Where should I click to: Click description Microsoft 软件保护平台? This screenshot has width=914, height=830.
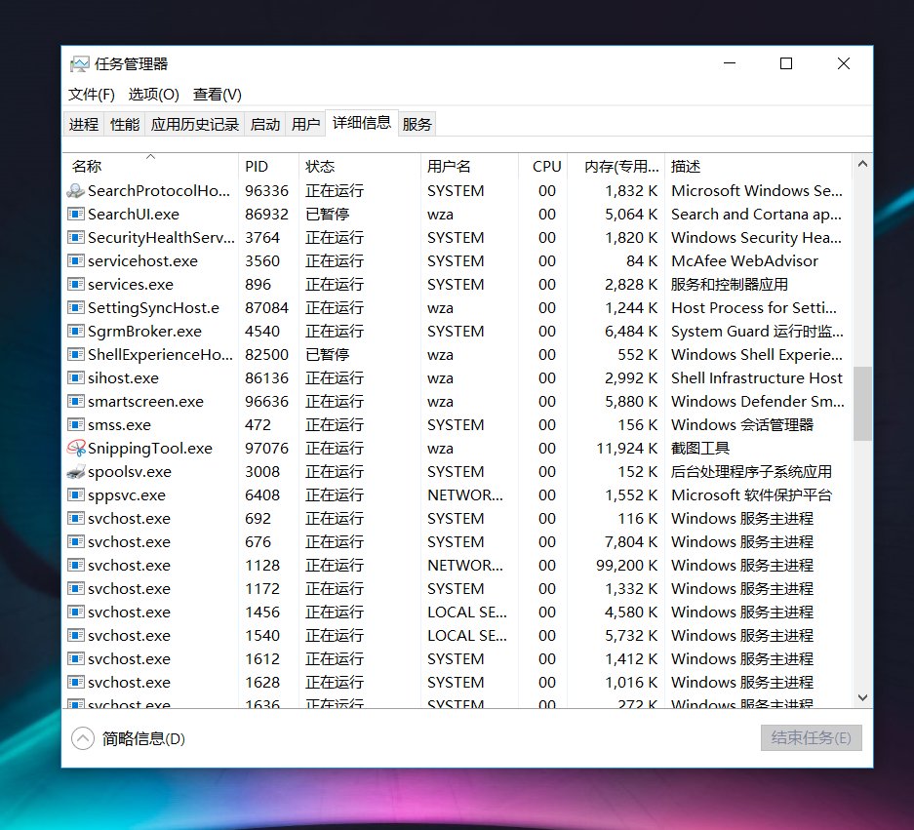point(751,494)
